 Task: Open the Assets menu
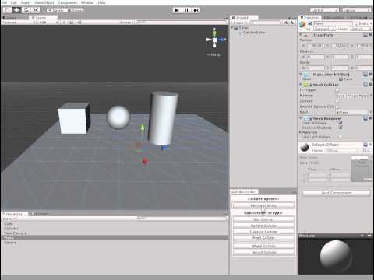tap(26, 2)
